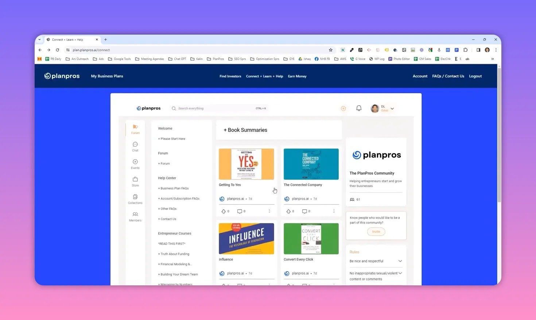Viewport: 536px width, 320px height.
Task: Open Business Plan FAQs link
Action: pyautogui.click(x=173, y=188)
